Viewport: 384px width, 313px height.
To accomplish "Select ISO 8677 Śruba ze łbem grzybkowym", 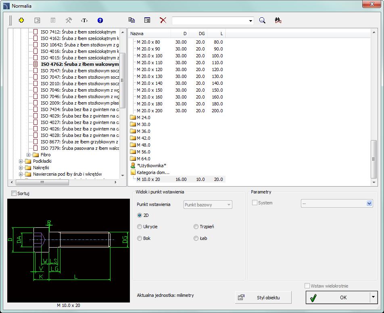I will (x=79, y=142).
